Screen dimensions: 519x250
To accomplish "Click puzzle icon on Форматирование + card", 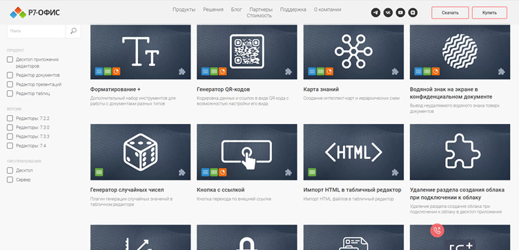I will [182, 72].
